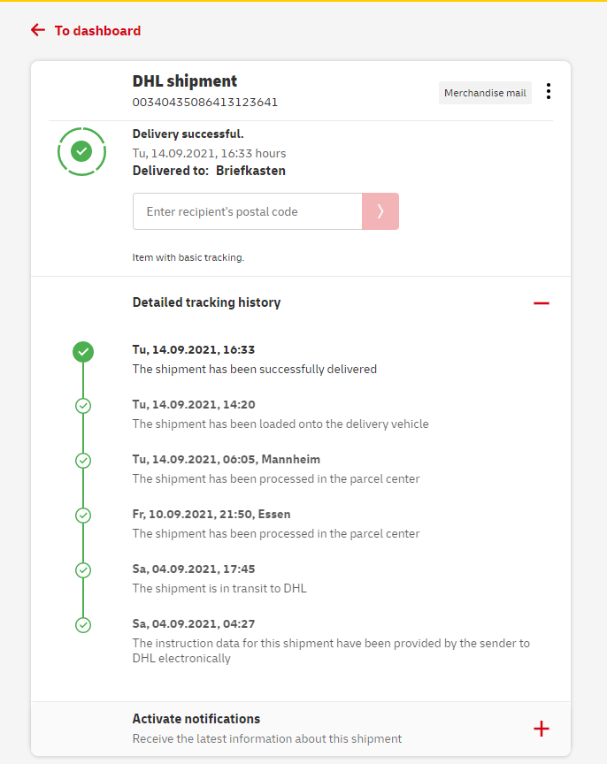The width and height of the screenshot is (607, 764).
Task: Submit postal code with arrow button
Action: [x=380, y=211]
